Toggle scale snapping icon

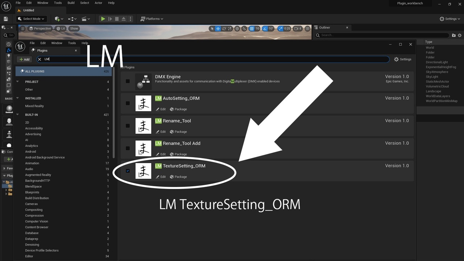[x=281, y=29]
